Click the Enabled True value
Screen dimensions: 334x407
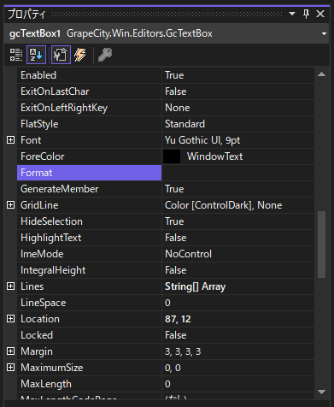(174, 75)
